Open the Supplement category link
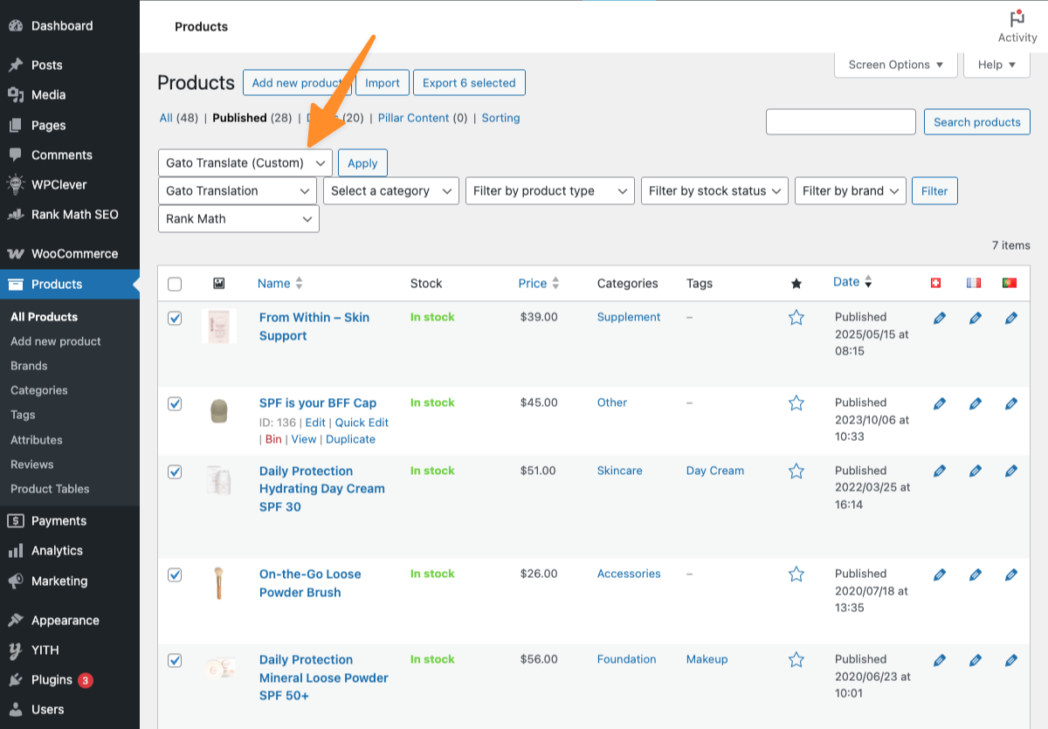This screenshot has width=1048, height=729. 629,317
